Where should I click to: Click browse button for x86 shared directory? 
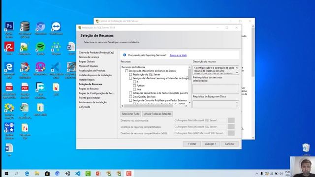(x=231, y=133)
